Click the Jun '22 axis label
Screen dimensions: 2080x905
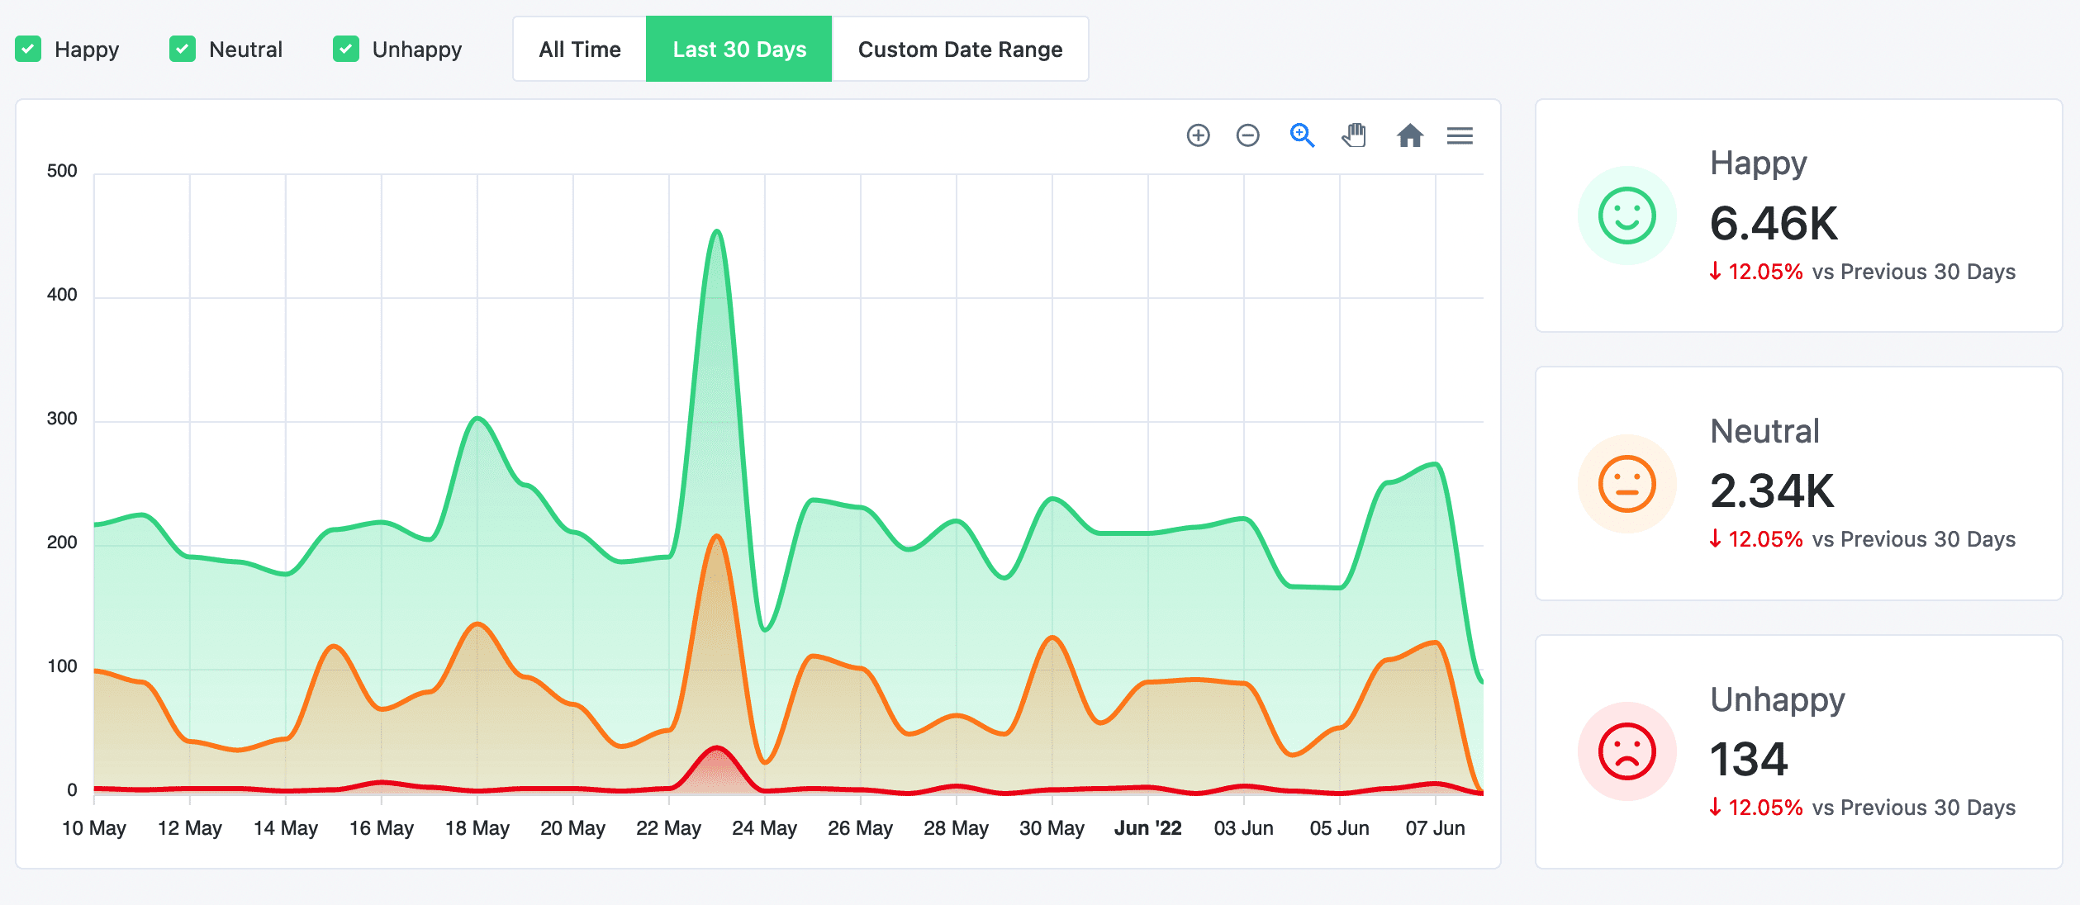(1147, 828)
